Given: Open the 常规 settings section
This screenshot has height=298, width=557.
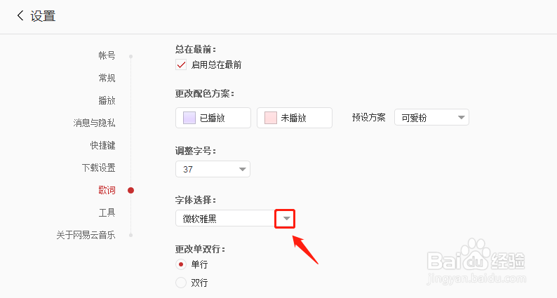Looking at the screenshot, I should [107, 78].
